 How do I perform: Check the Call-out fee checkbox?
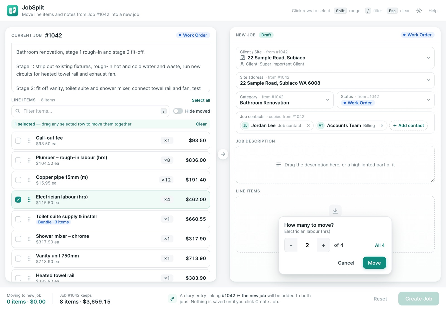(18, 141)
